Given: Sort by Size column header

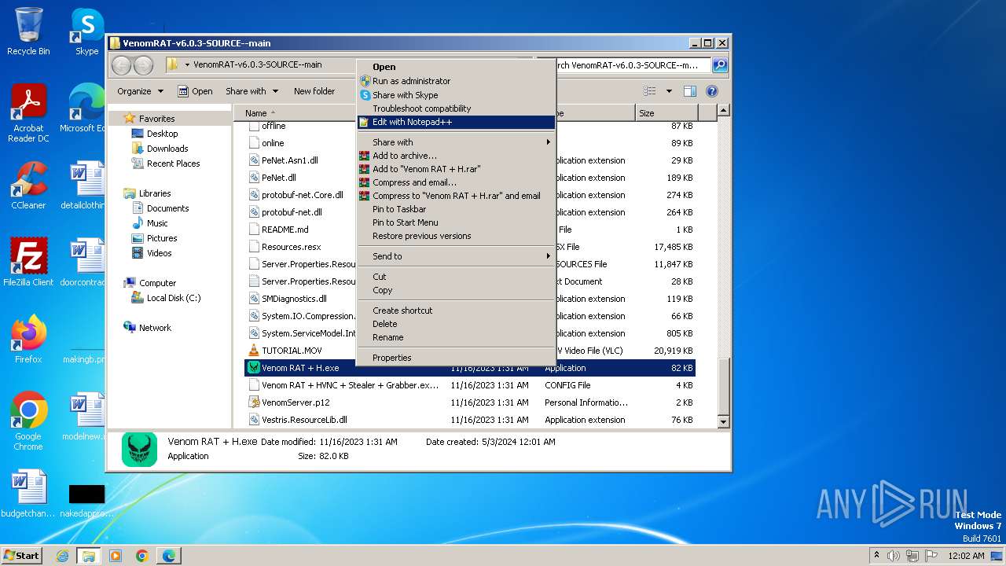Looking at the screenshot, I should (x=665, y=113).
